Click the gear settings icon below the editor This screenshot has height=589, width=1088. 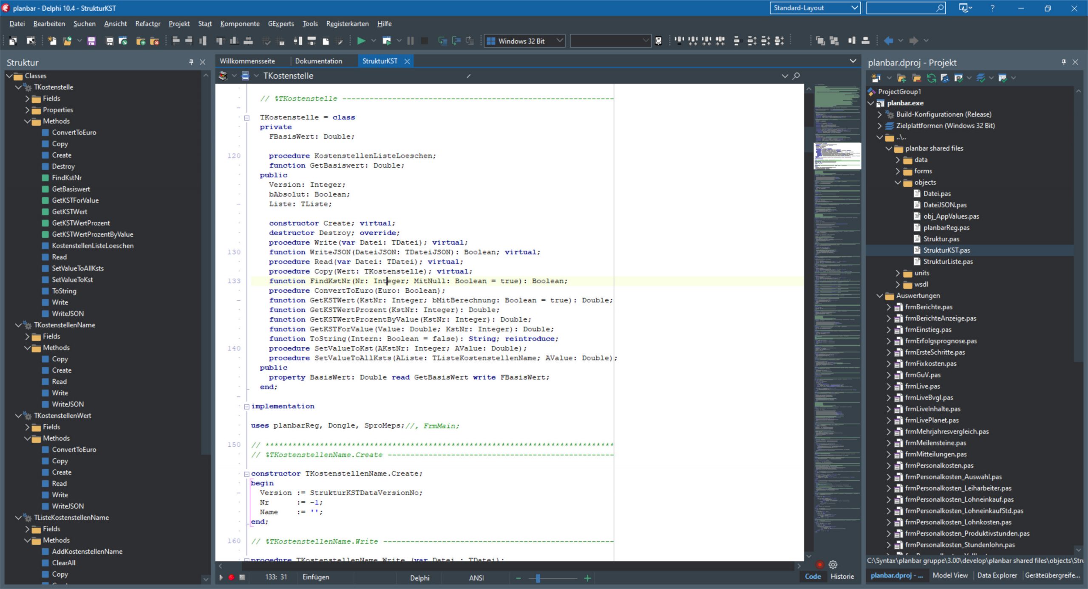(833, 564)
